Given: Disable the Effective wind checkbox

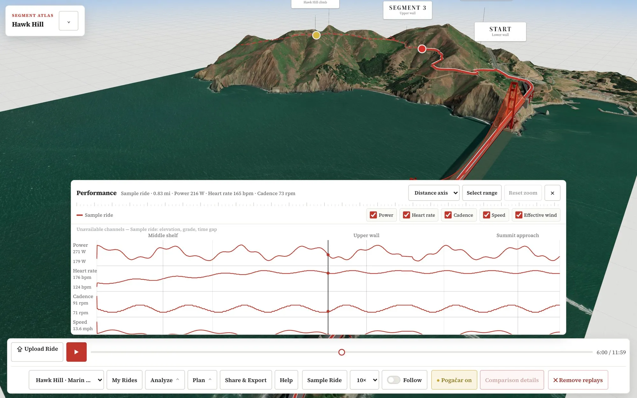Looking at the screenshot, I should (519, 215).
